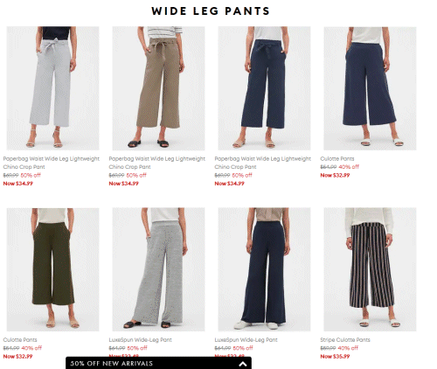The width and height of the screenshot is (437, 369).
Task: Open the khaki paperbag waist pant photo
Action: click(158, 88)
